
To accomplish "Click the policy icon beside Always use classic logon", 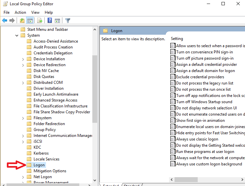I will click(x=173, y=139).
